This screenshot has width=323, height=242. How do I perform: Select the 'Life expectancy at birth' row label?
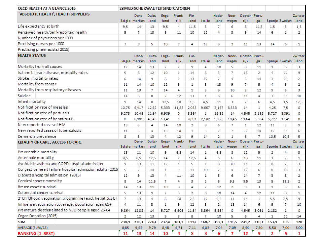pos(38,26)
